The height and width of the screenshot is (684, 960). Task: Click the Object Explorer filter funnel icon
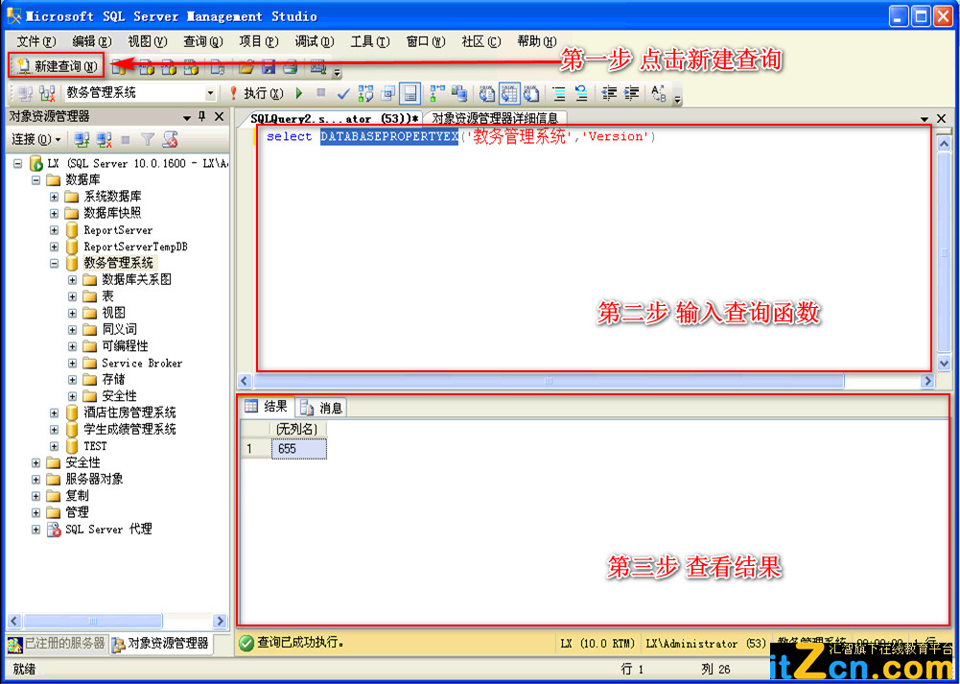tap(148, 140)
